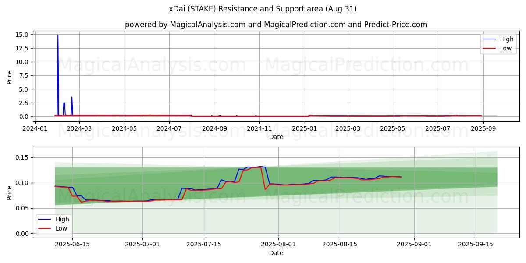
Task: Click the top chart y-axis label '12.5'
Action: (x=22, y=48)
